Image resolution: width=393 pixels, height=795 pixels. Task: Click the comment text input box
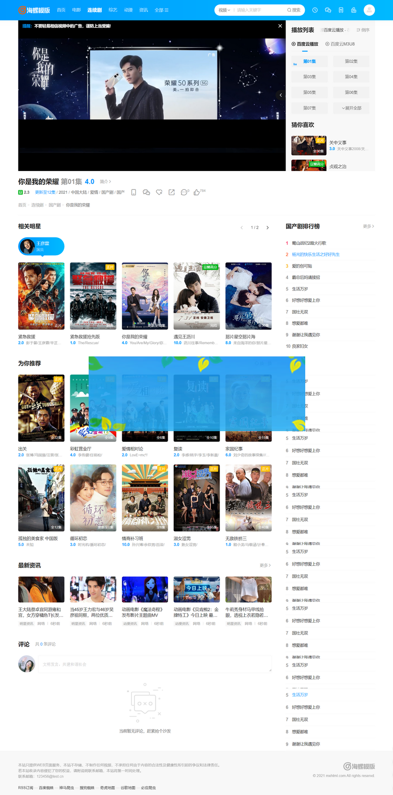click(157, 664)
